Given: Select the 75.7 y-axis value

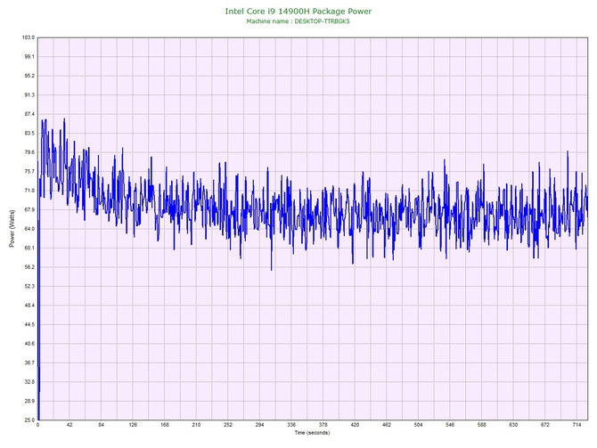Looking at the screenshot, I should coord(29,172).
